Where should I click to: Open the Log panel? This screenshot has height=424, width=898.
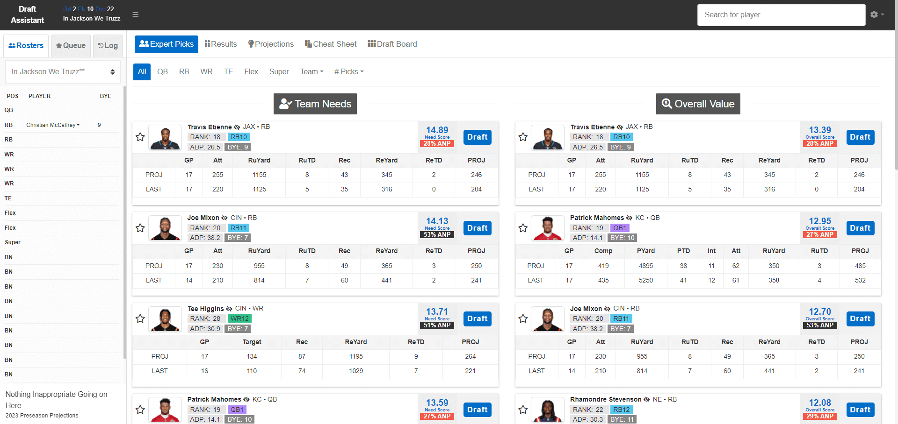(x=108, y=45)
